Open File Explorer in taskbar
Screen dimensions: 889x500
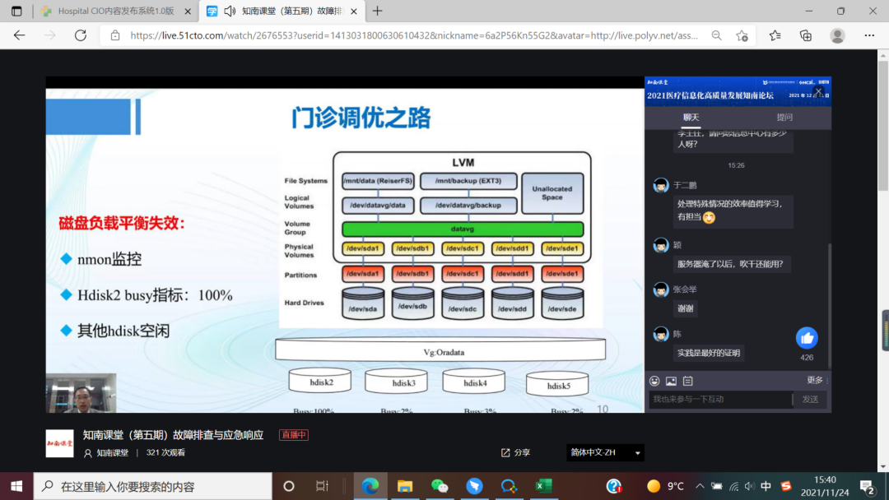(x=405, y=486)
